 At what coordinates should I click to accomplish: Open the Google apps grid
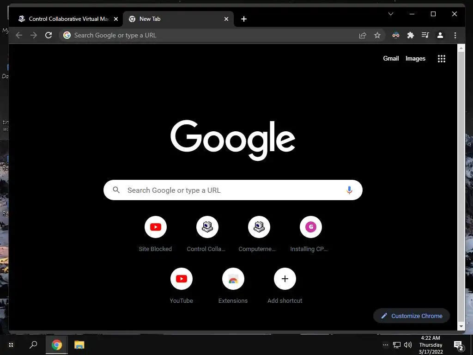(442, 59)
